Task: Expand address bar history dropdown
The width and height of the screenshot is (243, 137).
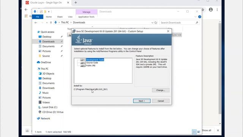Action: (x=152, y=22)
